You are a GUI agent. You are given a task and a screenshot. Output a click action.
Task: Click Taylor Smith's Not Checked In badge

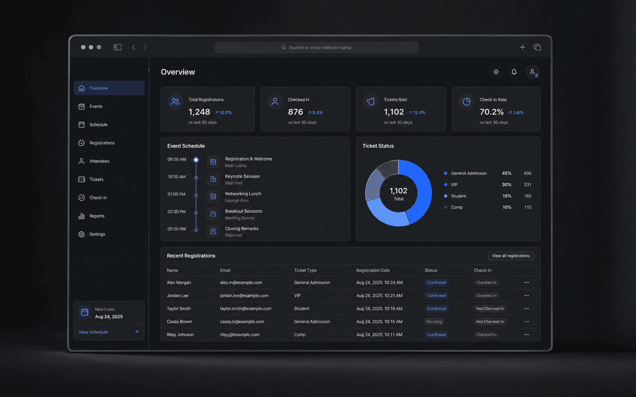[x=490, y=309]
